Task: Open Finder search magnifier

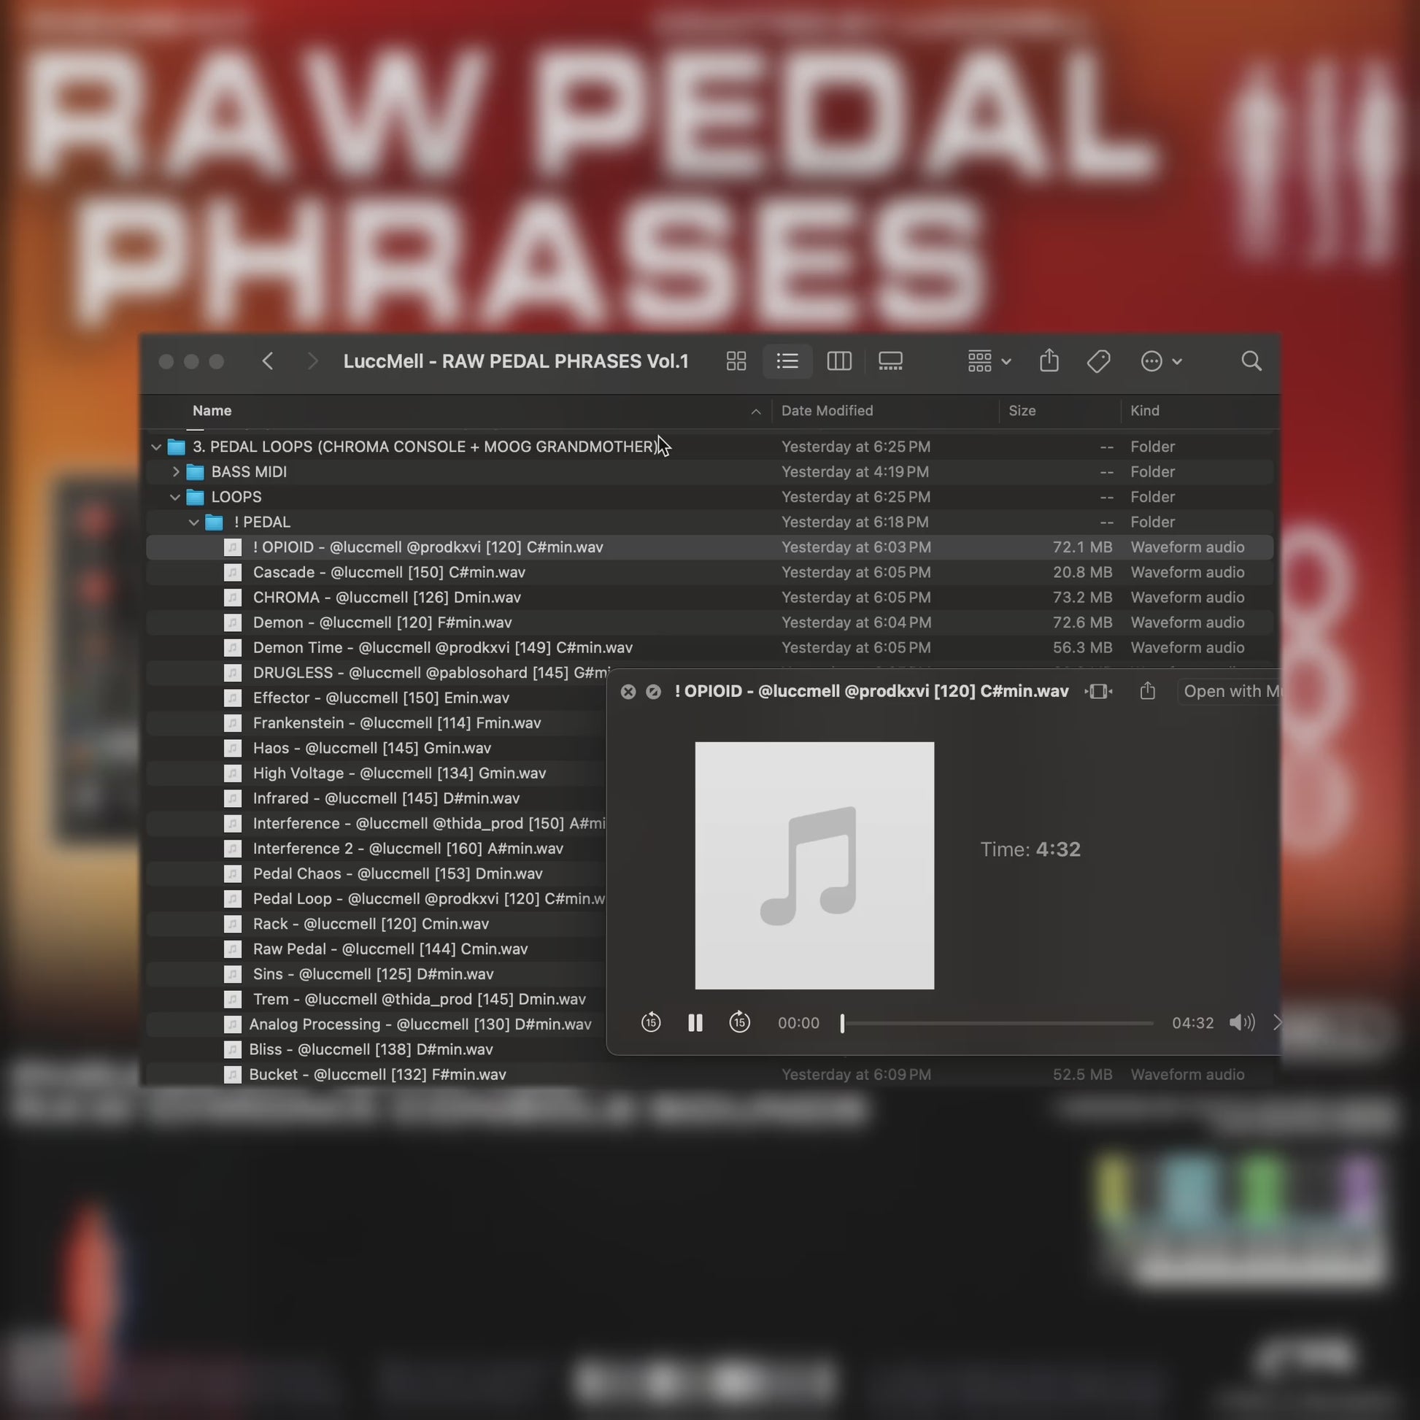Action: point(1251,361)
